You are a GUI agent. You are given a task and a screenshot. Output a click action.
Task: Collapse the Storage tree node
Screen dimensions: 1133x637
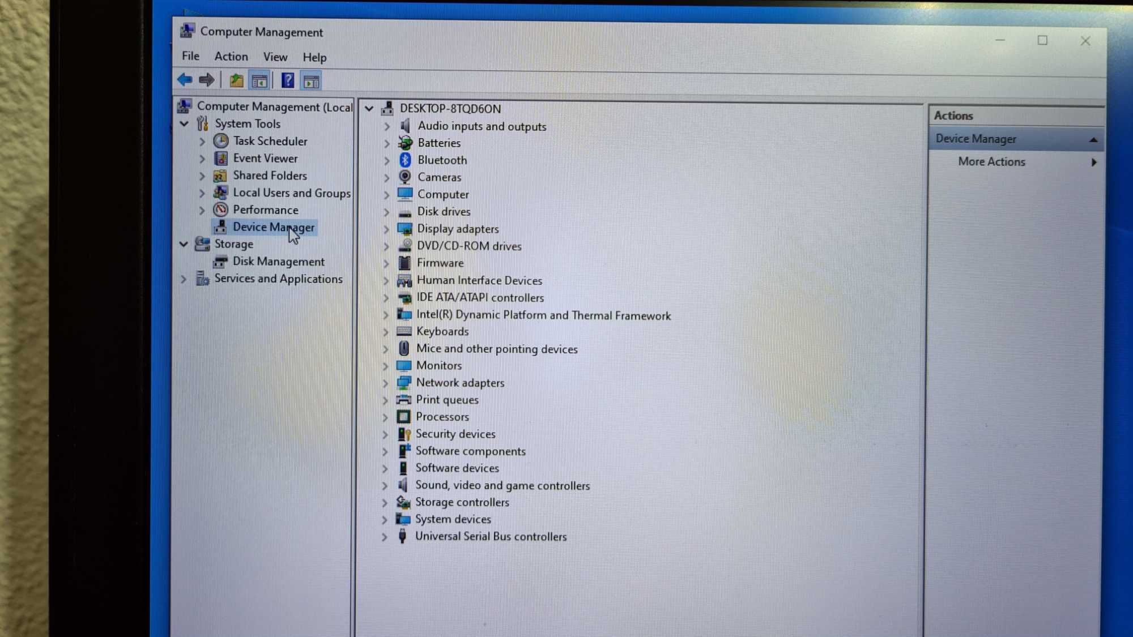[184, 244]
